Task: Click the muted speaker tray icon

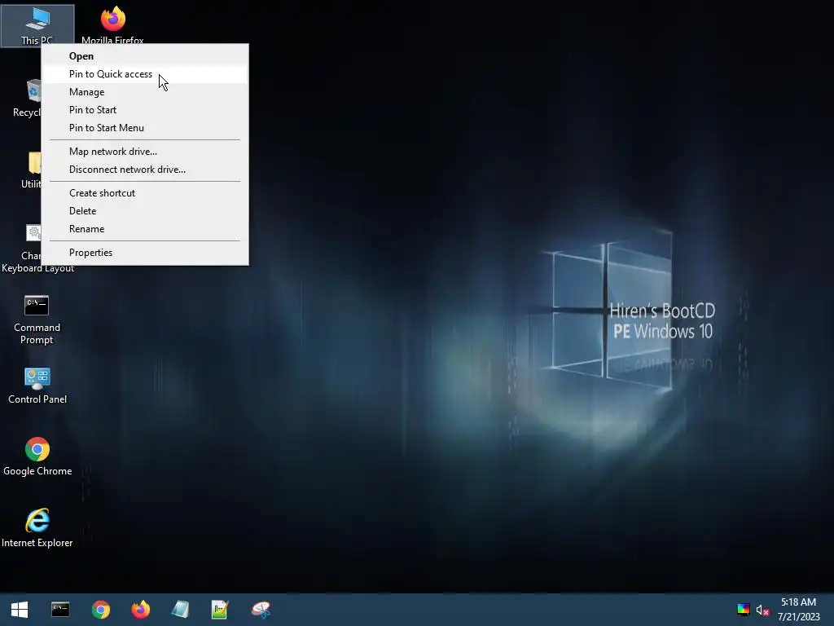Action: (762, 610)
